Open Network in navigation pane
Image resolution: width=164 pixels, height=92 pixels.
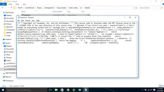coord(7,77)
